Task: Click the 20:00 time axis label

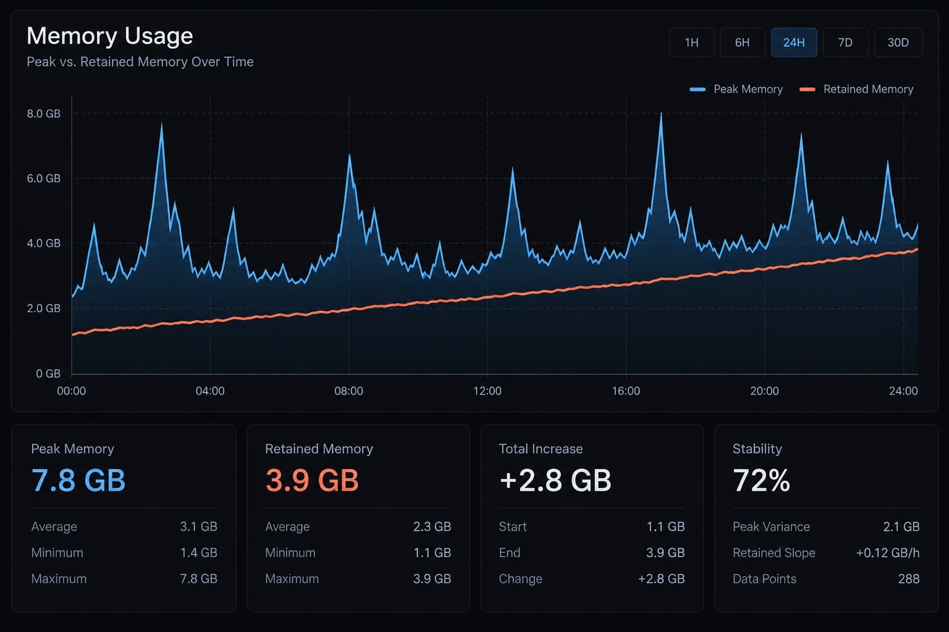Action: [764, 391]
